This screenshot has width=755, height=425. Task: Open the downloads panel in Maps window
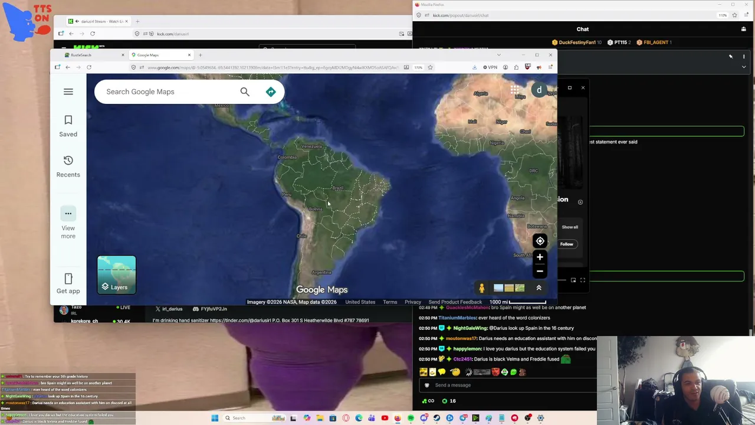click(x=474, y=67)
